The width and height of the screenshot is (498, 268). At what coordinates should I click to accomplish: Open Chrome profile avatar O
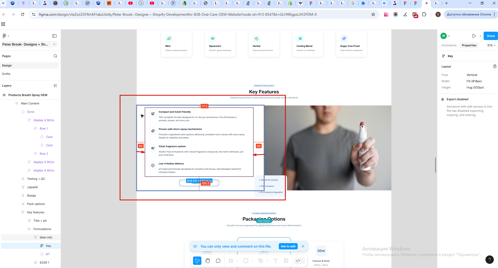point(438,14)
